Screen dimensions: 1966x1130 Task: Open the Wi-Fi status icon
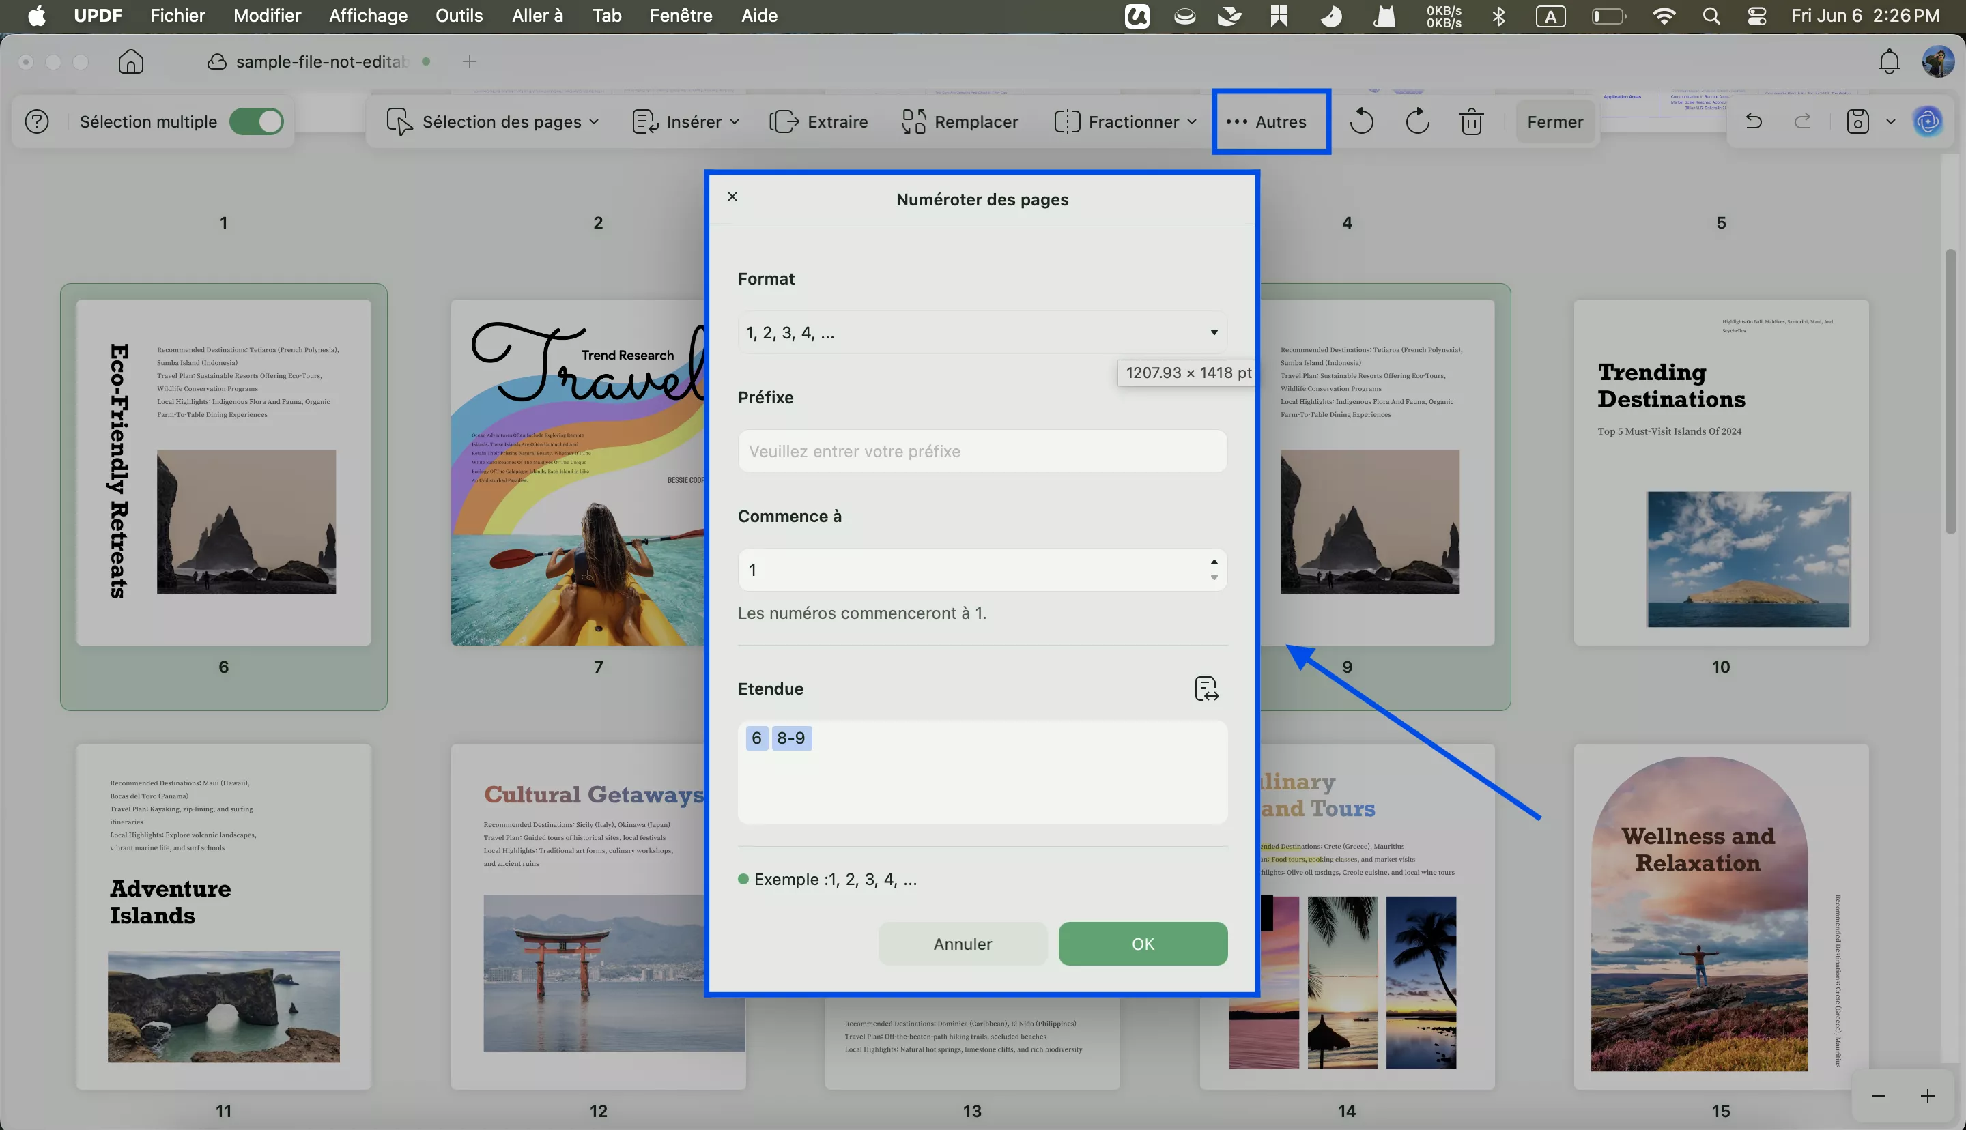(x=1664, y=16)
